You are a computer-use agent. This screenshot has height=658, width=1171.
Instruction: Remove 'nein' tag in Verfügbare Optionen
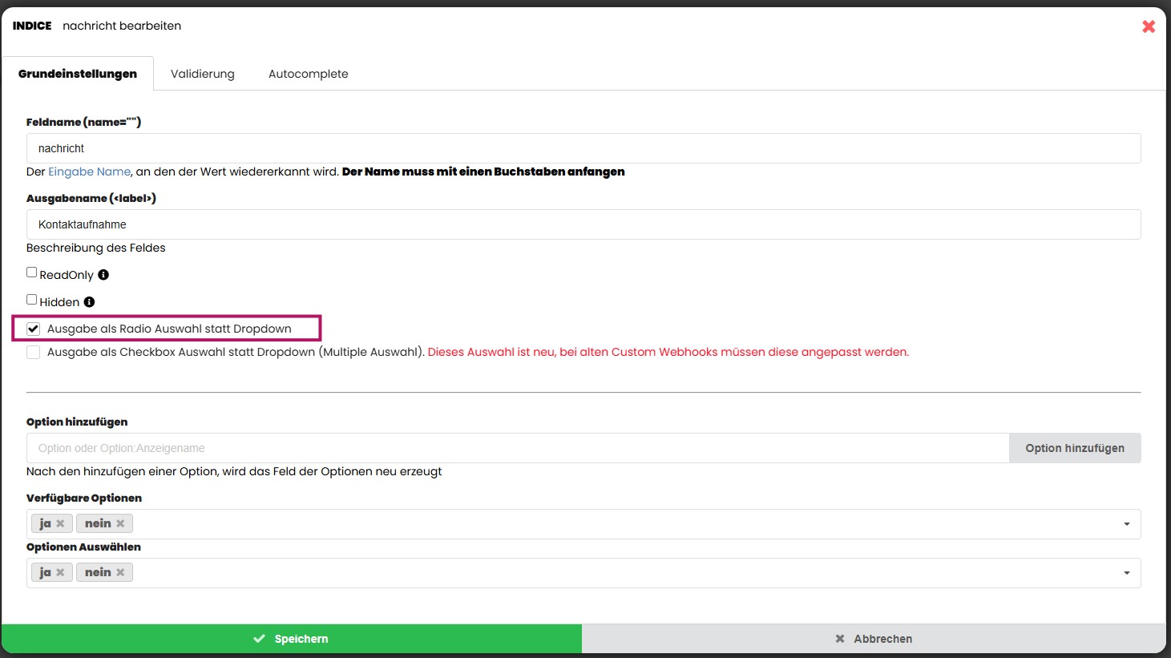[120, 524]
